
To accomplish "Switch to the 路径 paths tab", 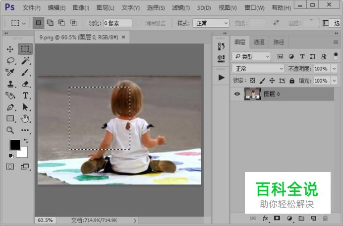I will coord(279,42).
